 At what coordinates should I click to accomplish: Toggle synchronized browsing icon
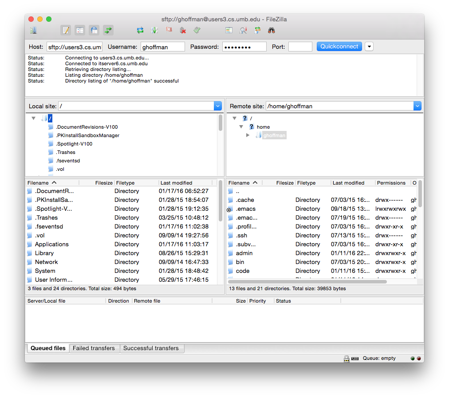pos(257,30)
